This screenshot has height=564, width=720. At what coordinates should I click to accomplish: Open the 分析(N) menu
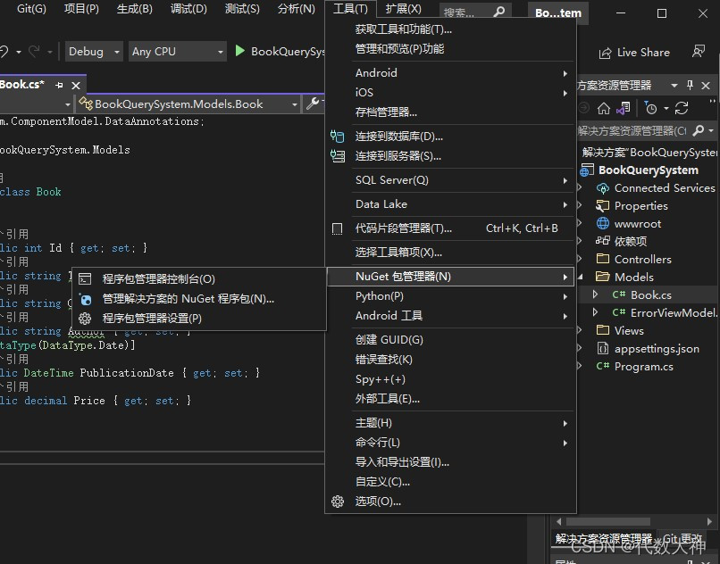click(x=297, y=9)
